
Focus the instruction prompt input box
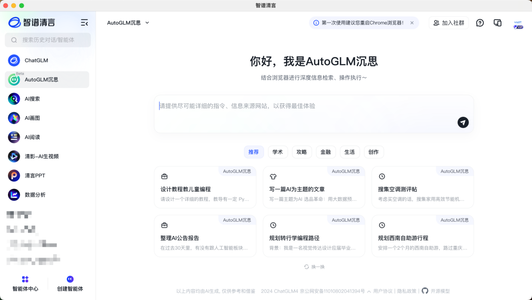point(314,114)
